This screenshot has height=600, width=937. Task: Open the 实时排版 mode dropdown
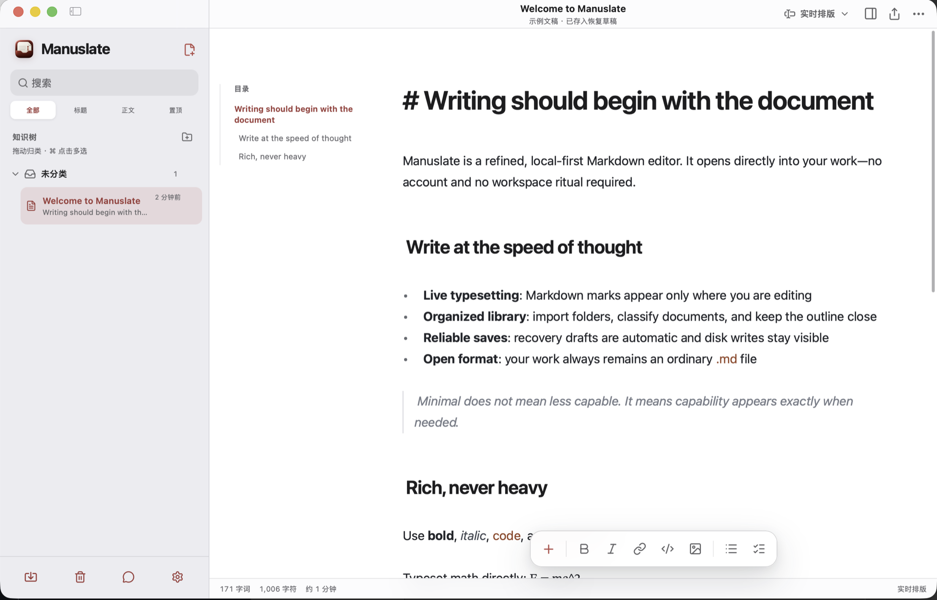pyautogui.click(x=816, y=14)
